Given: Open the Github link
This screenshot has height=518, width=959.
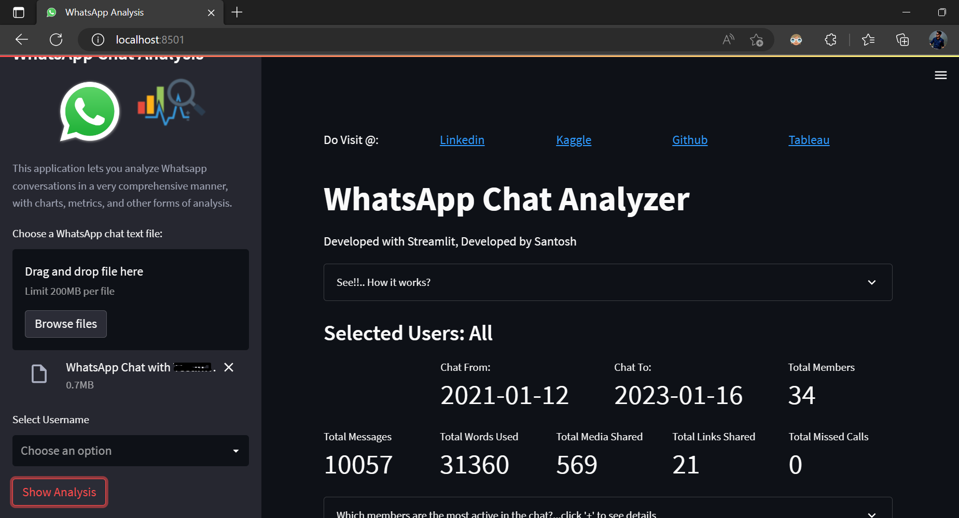Looking at the screenshot, I should 690,140.
